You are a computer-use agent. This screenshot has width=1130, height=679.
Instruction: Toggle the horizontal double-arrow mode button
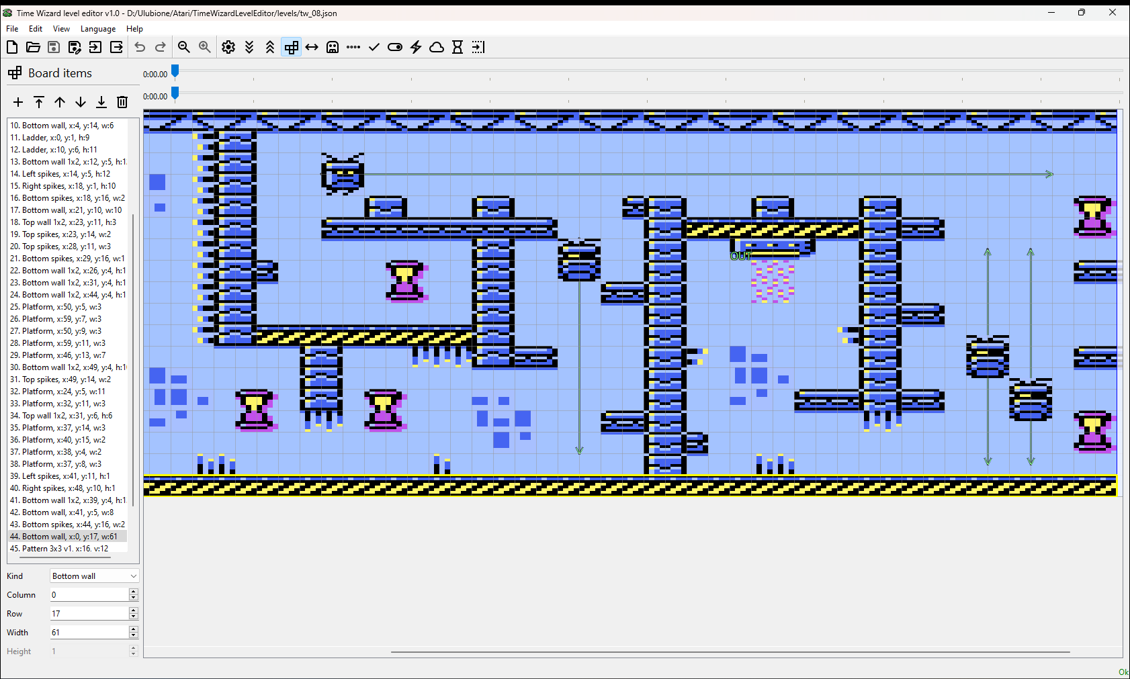[312, 47]
